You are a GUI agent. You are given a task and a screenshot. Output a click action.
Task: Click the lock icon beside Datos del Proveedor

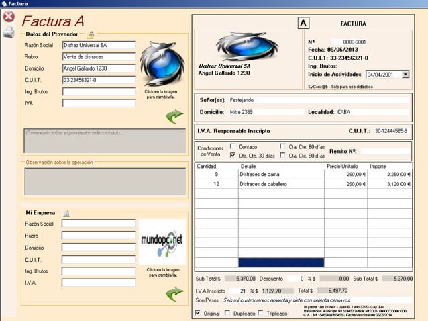91,34
